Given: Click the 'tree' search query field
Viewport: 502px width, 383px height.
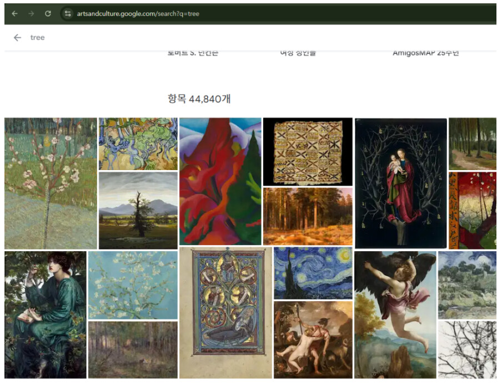Looking at the screenshot, I should [x=37, y=37].
